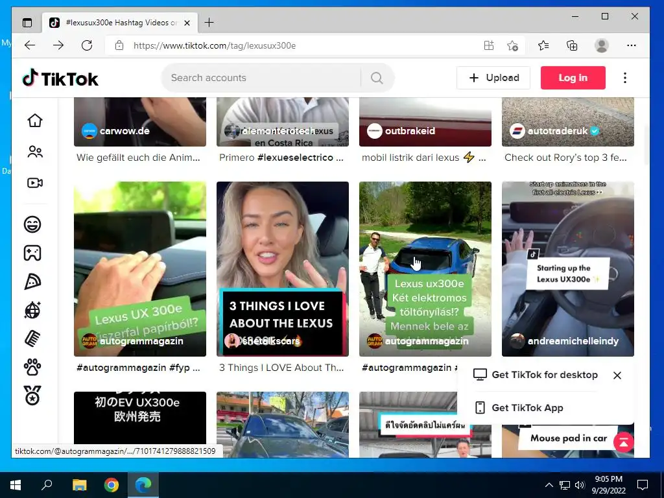The height and width of the screenshot is (498, 664).
Task: Open the blue Lexus ux300e töltőnyílás video
Action: [425, 269]
